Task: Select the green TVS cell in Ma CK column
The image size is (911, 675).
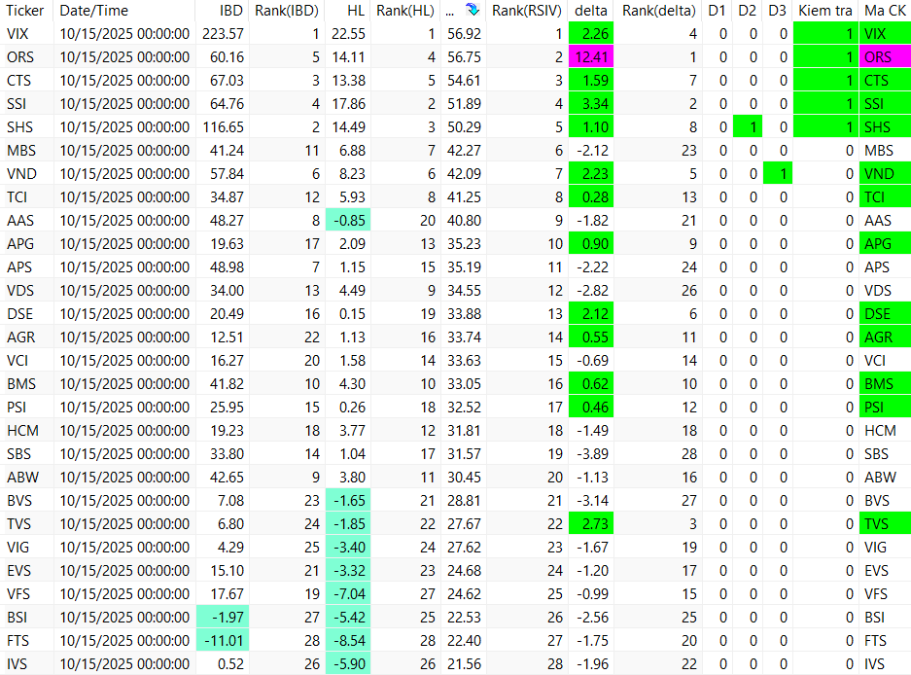Action: tap(885, 524)
